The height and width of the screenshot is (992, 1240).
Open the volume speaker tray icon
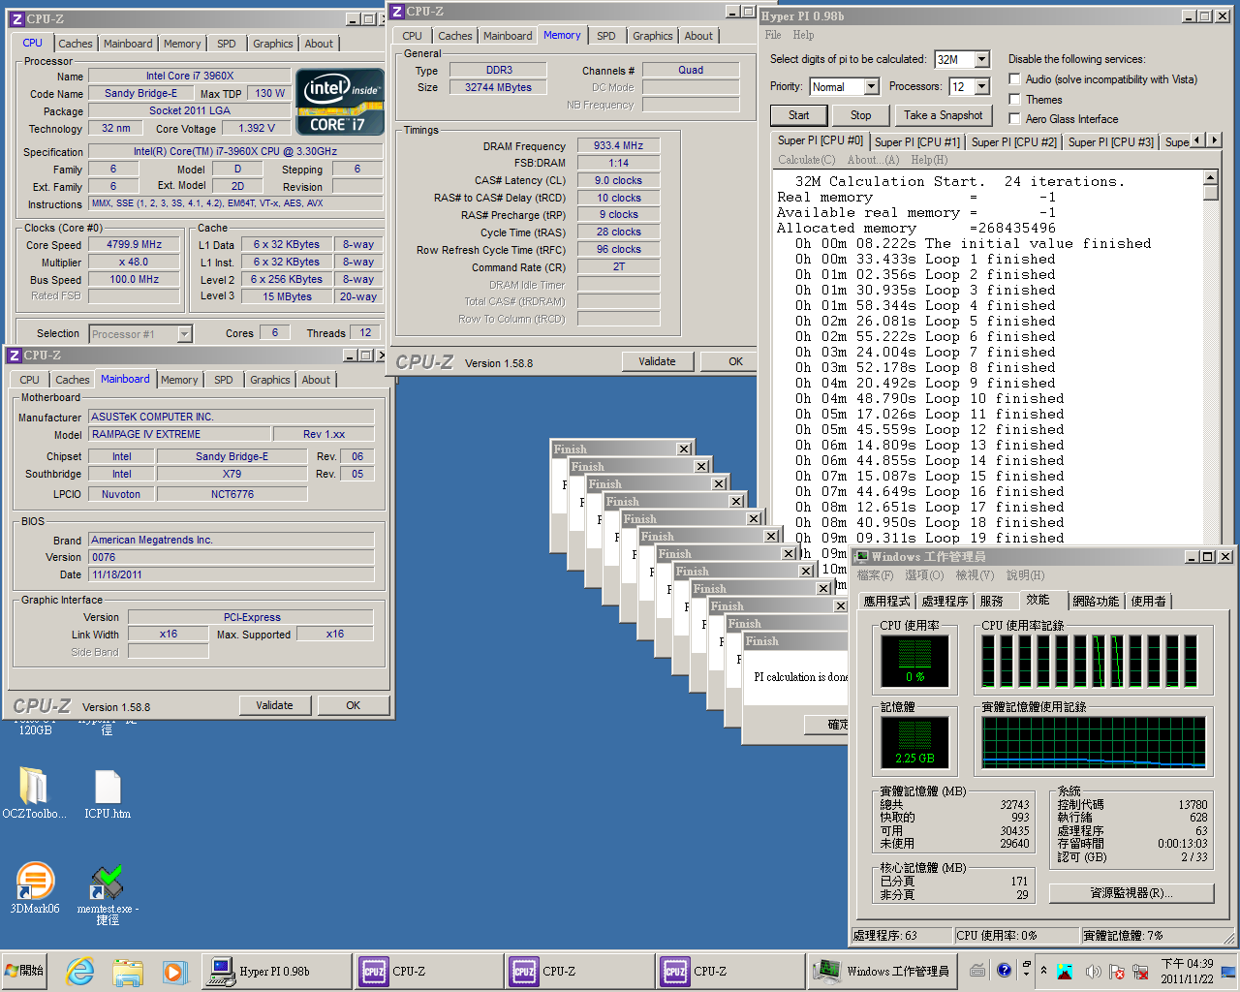(1093, 971)
